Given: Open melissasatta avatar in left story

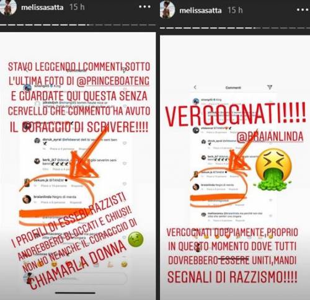Looking at the screenshot, I should 8,7.
